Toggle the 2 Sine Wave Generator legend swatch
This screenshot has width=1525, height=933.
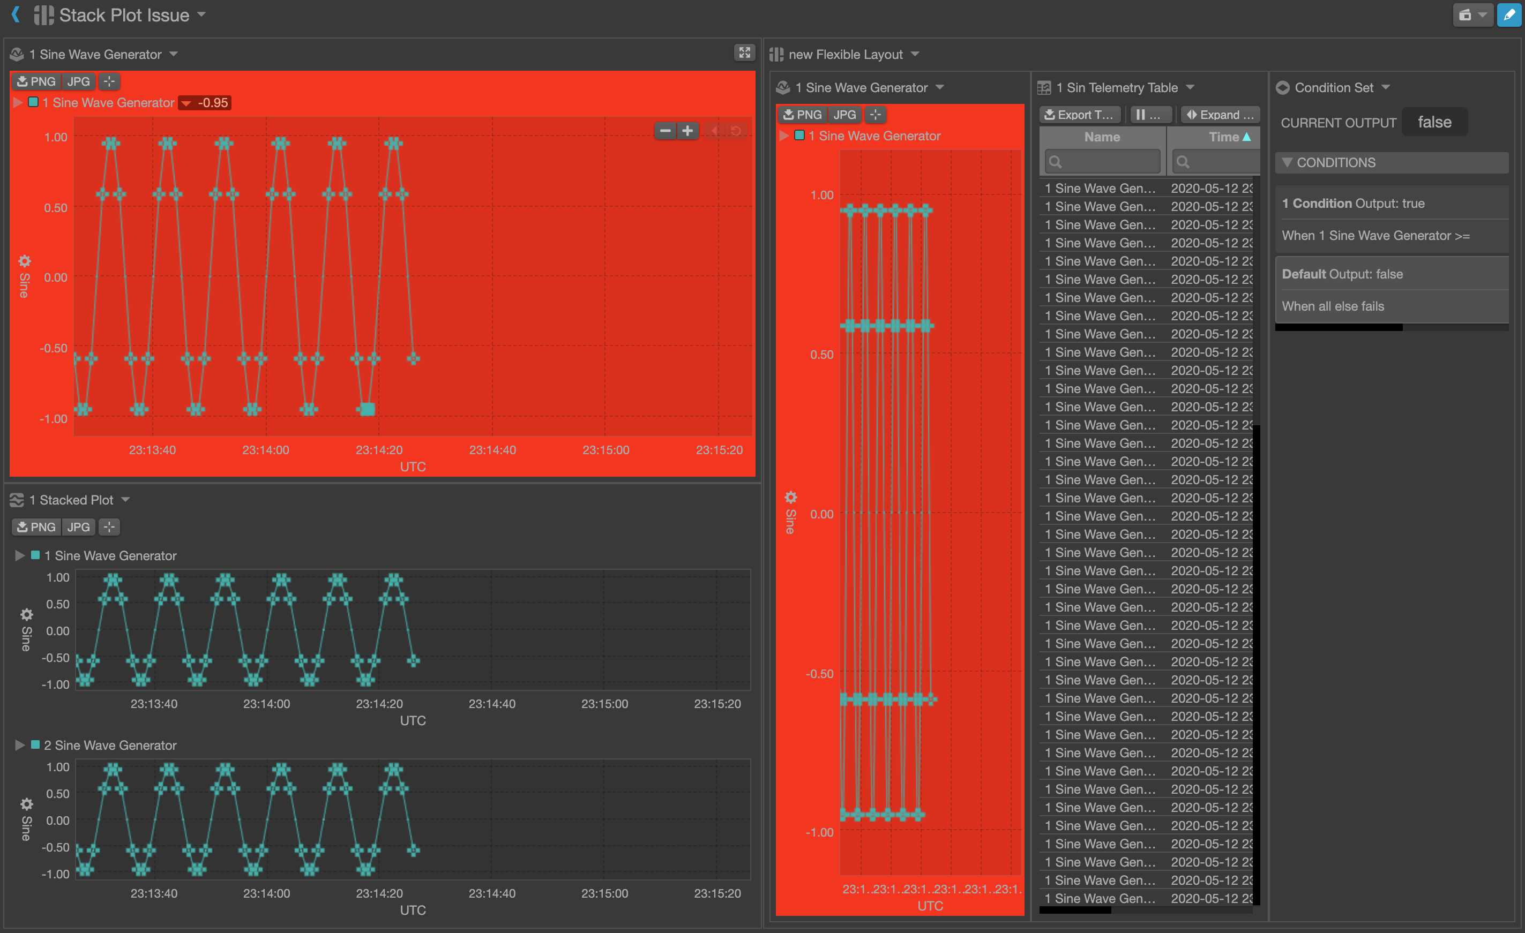click(x=35, y=745)
